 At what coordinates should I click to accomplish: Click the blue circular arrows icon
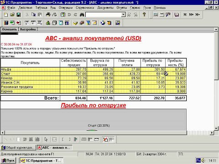103,23
